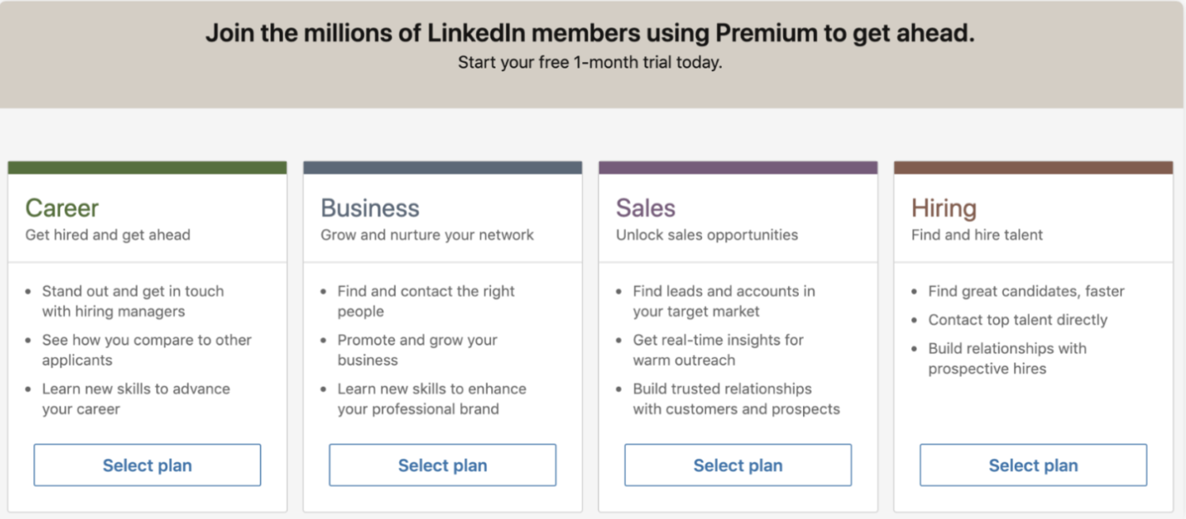Click "Get real-time insights for warm outreach"
Image resolution: width=1186 pixels, height=519 pixels.
click(717, 350)
